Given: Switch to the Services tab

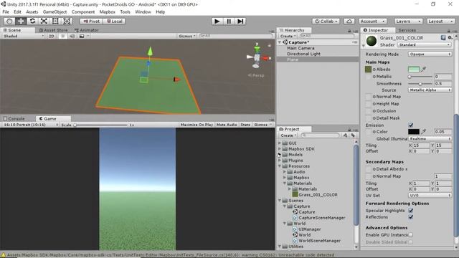Looking at the screenshot, I should coord(407,30).
